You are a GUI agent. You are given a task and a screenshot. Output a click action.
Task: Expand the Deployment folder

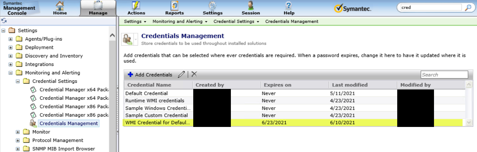[10, 47]
